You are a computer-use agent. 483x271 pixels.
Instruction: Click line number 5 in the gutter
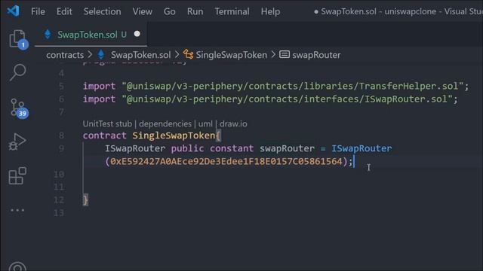click(62, 87)
